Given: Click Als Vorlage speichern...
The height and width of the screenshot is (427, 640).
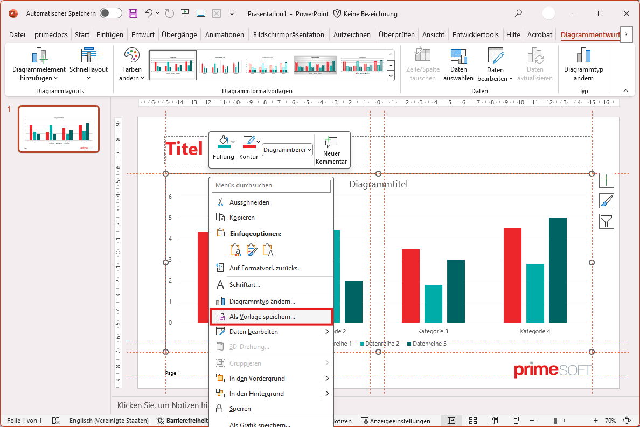Looking at the screenshot, I should point(271,317).
